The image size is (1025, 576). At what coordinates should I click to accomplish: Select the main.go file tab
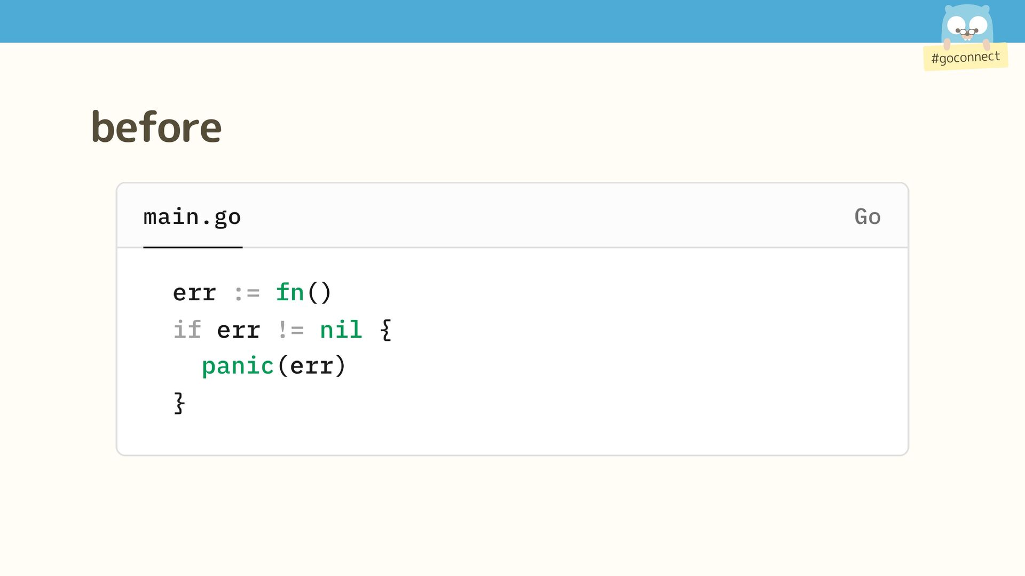tap(192, 217)
